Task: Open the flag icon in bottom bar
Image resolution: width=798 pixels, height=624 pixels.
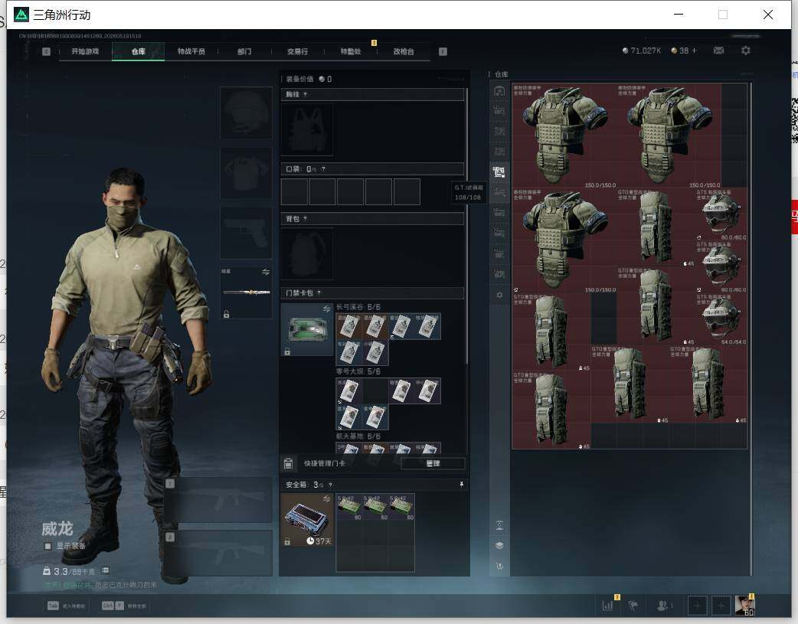Action: click(x=633, y=605)
